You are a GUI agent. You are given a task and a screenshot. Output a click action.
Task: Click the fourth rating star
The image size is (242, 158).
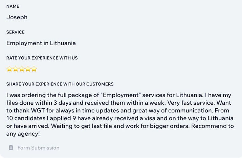pyautogui.click(x=28, y=70)
